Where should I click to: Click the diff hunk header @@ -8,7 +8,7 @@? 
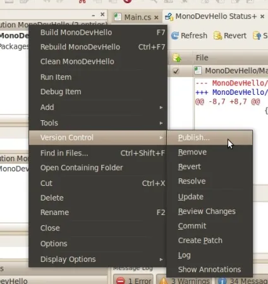[x=228, y=102]
